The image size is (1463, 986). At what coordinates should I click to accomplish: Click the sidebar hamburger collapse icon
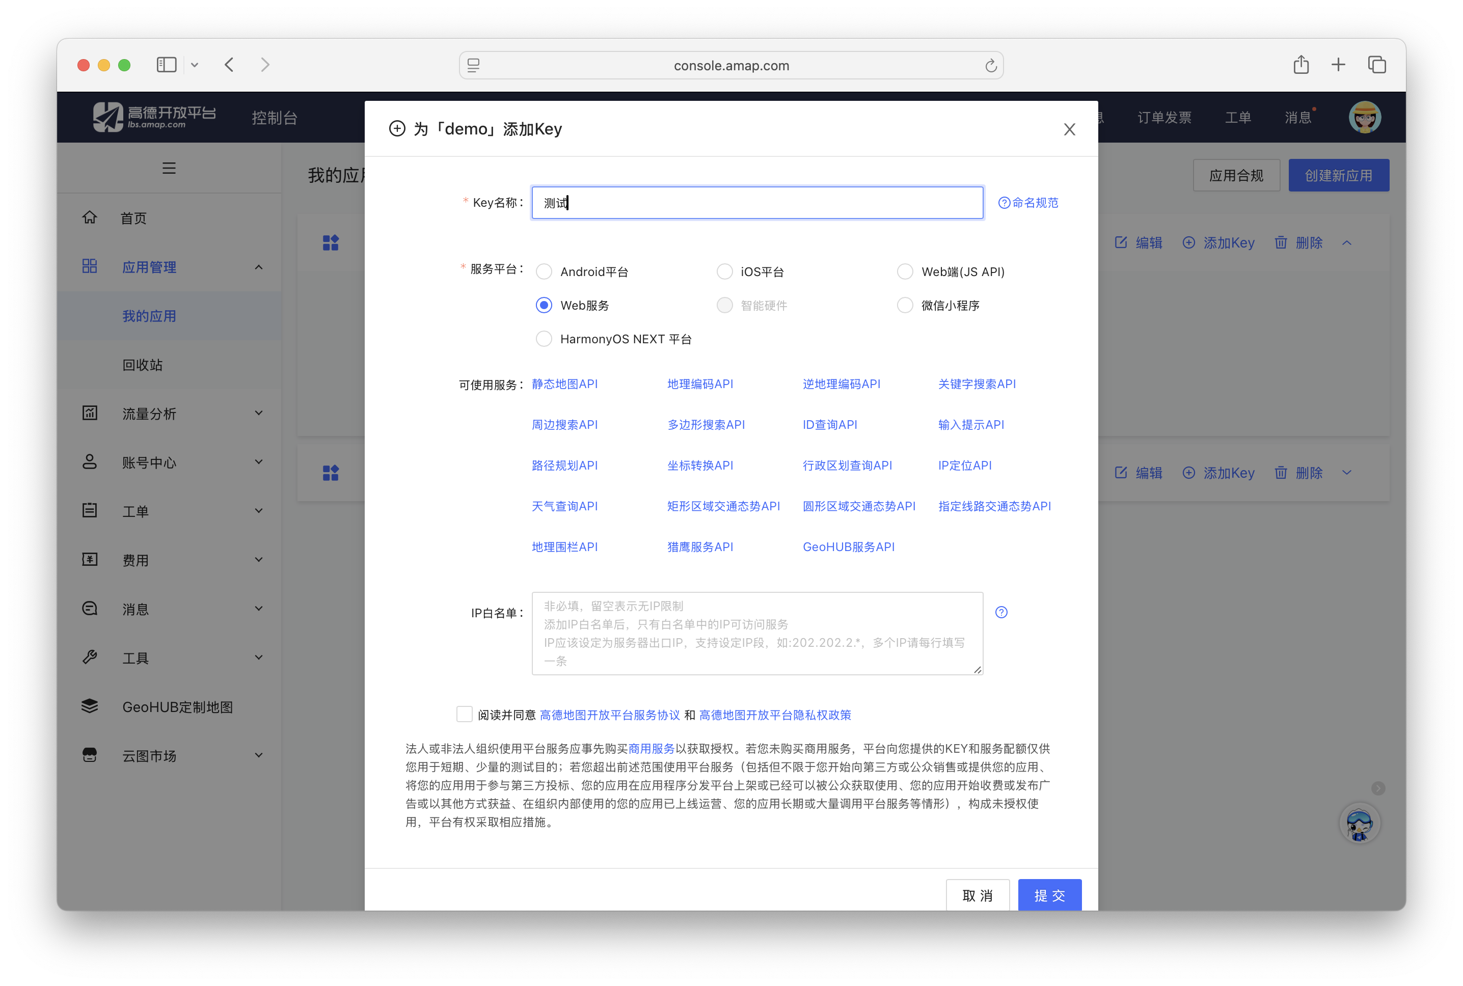pos(169,168)
